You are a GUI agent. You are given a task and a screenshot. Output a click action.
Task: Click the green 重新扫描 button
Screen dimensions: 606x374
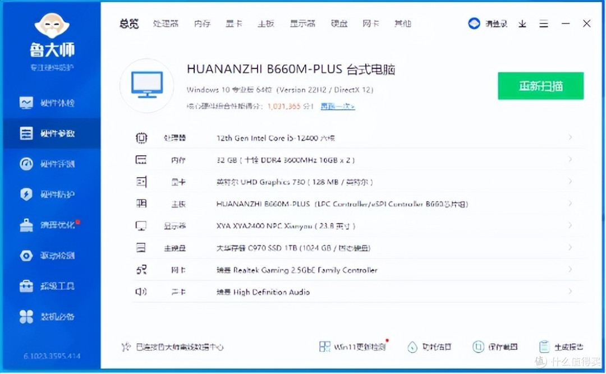point(541,86)
